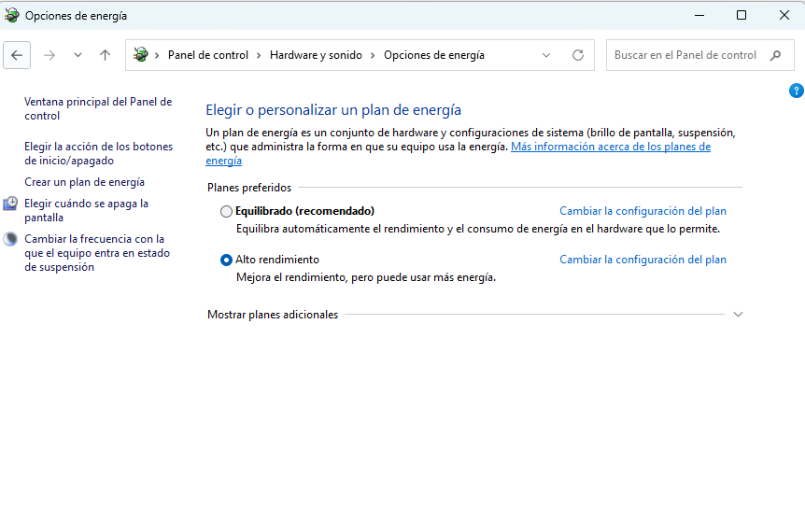Click the monitor clock icon in sidebar
The image size is (805, 521).
(10, 204)
